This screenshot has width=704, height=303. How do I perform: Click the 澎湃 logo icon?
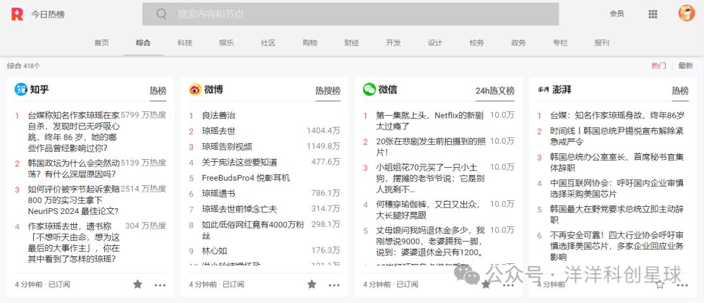[x=543, y=90]
